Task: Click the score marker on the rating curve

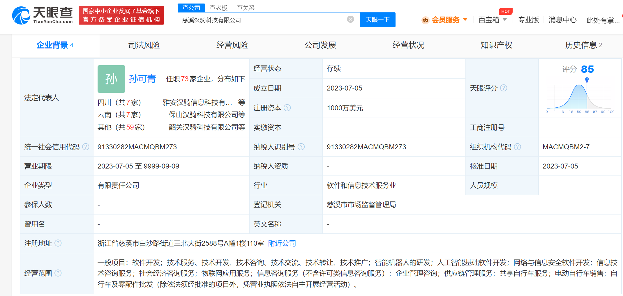Action: pos(587,79)
